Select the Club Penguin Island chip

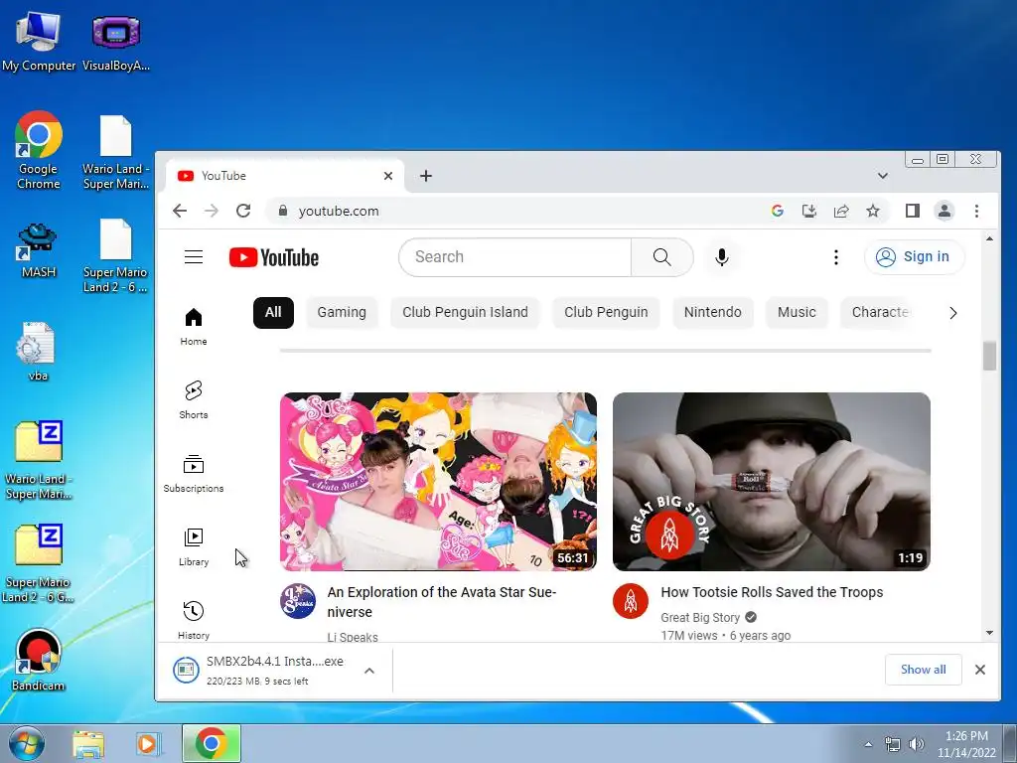click(465, 313)
